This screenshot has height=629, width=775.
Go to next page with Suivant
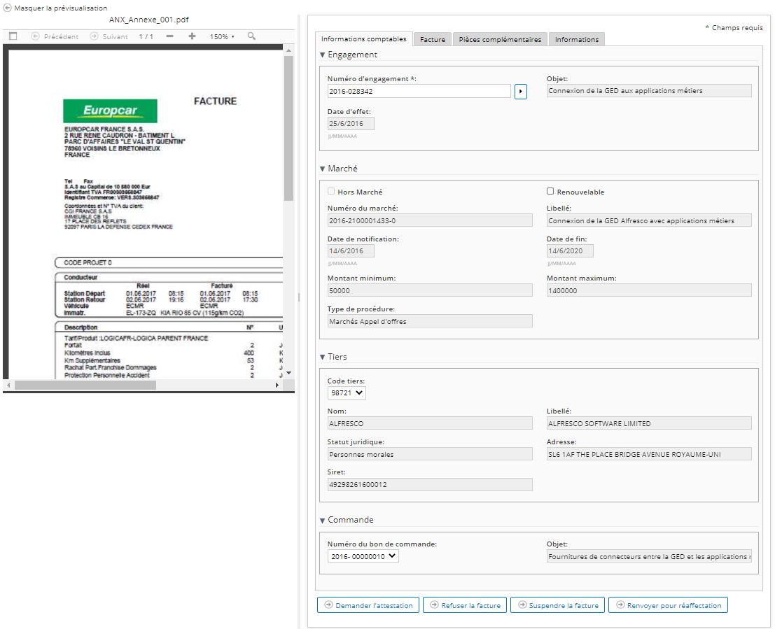[109, 36]
